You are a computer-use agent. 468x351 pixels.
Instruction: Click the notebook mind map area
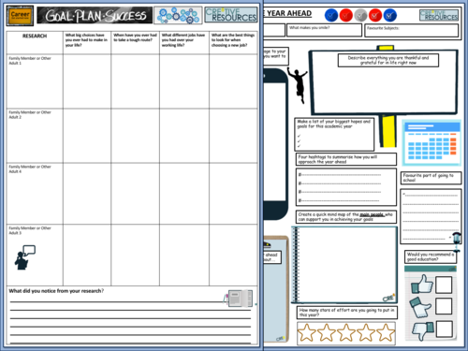point(344,265)
